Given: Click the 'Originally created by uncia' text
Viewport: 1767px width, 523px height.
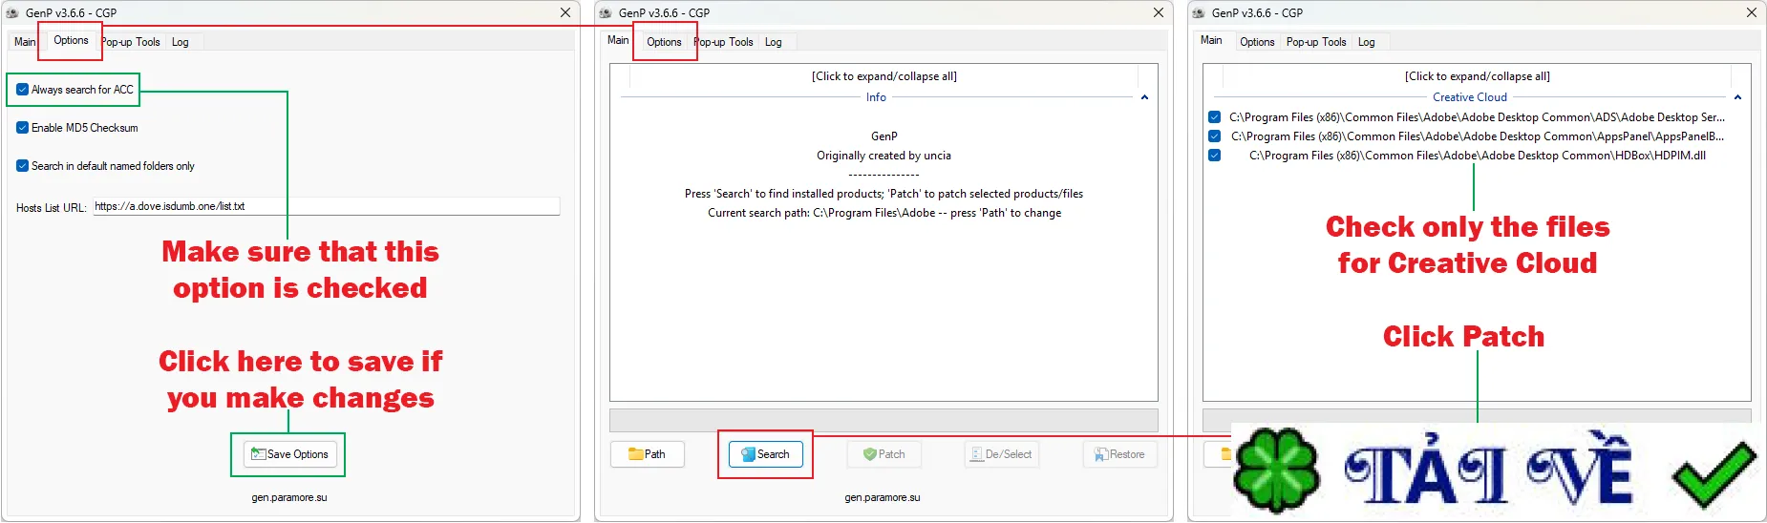Looking at the screenshot, I should (883, 156).
